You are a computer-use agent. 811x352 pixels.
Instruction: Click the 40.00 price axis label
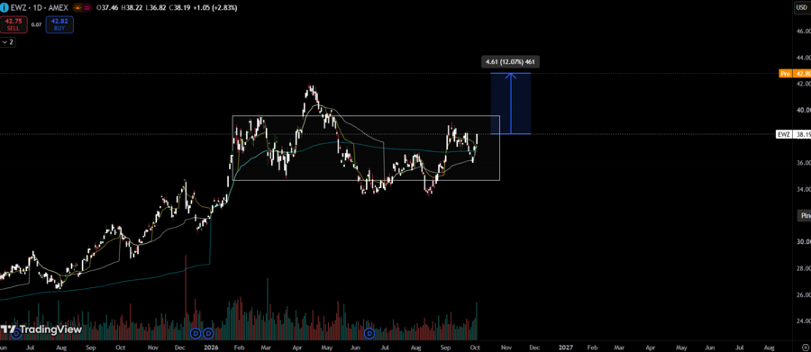pos(803,110)
